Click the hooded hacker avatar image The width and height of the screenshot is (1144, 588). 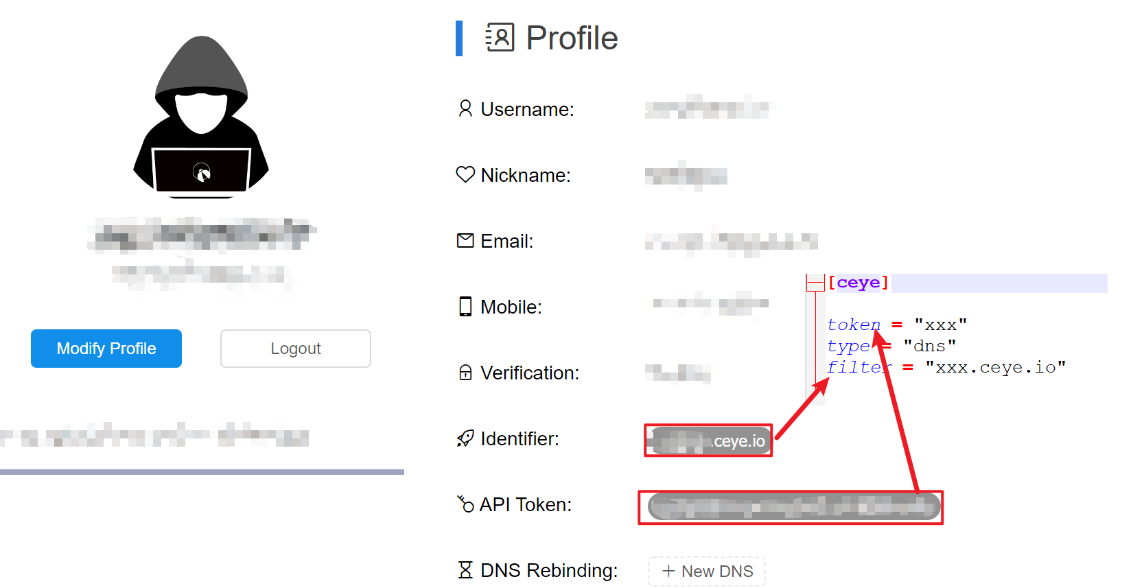pos(201,117)
